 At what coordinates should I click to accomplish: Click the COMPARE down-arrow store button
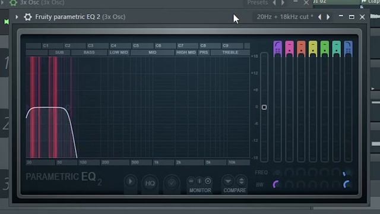[x=228, y=181]
